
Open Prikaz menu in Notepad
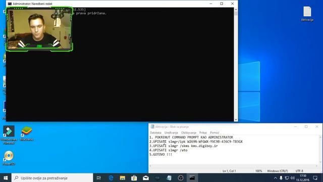pos(203,132)
